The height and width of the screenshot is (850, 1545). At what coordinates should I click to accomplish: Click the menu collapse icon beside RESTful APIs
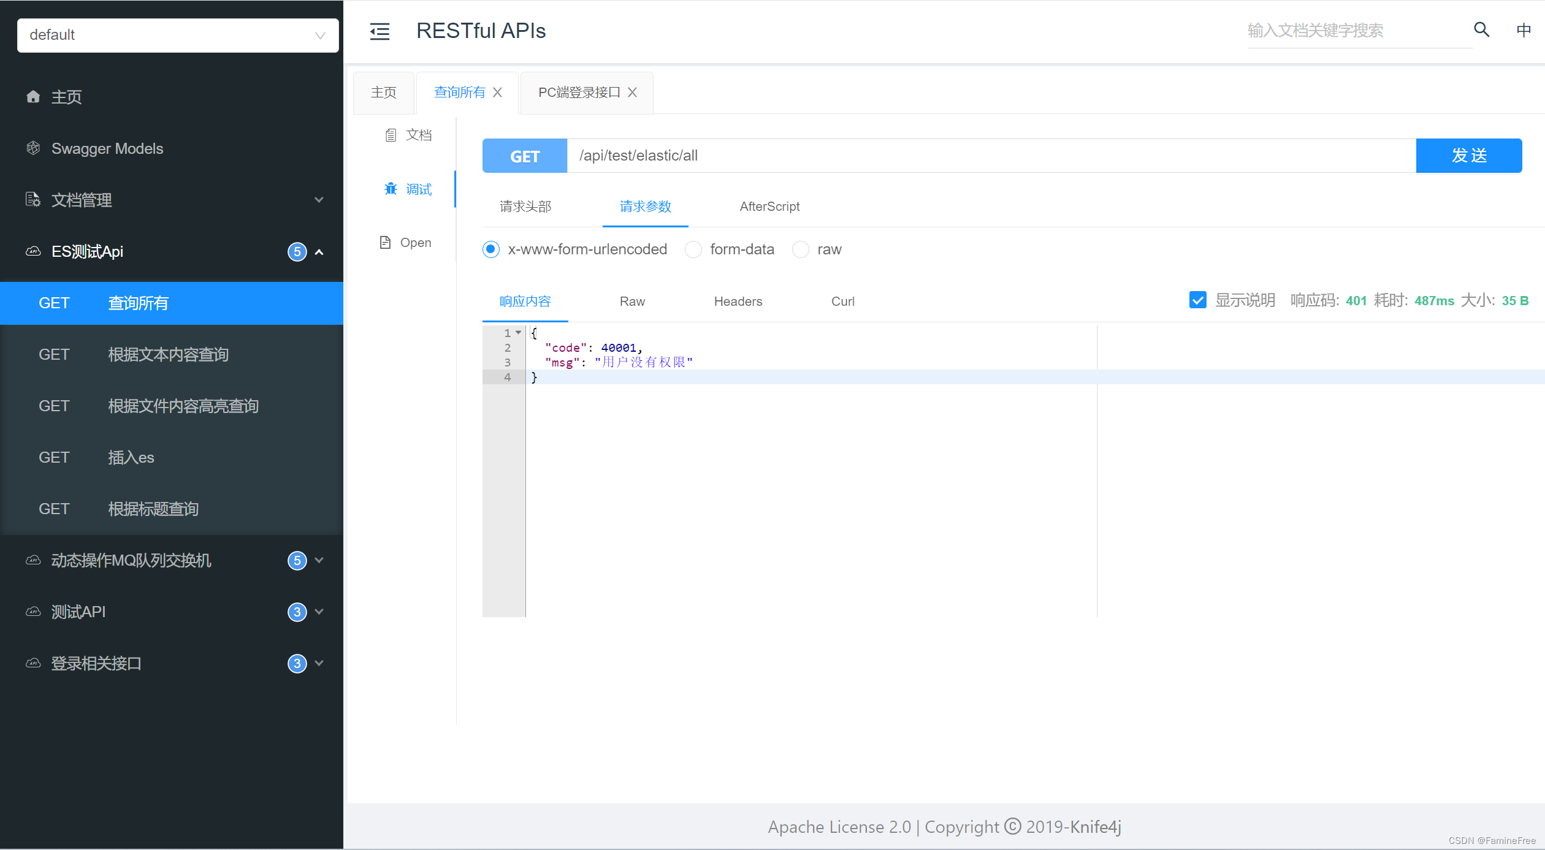(380, 31)
